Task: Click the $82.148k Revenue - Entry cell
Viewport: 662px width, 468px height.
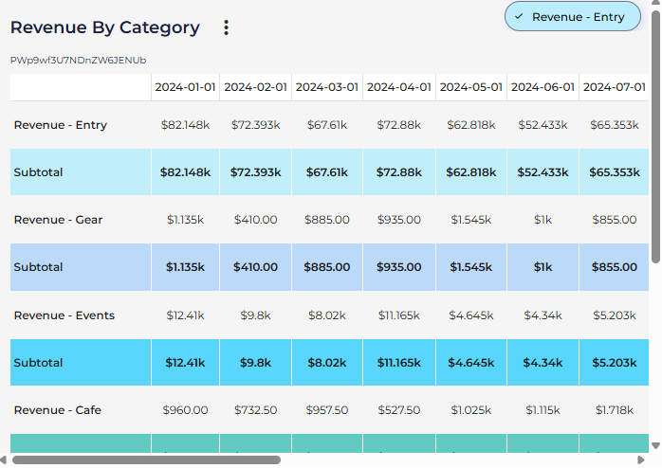Action: tap(185, 125)
